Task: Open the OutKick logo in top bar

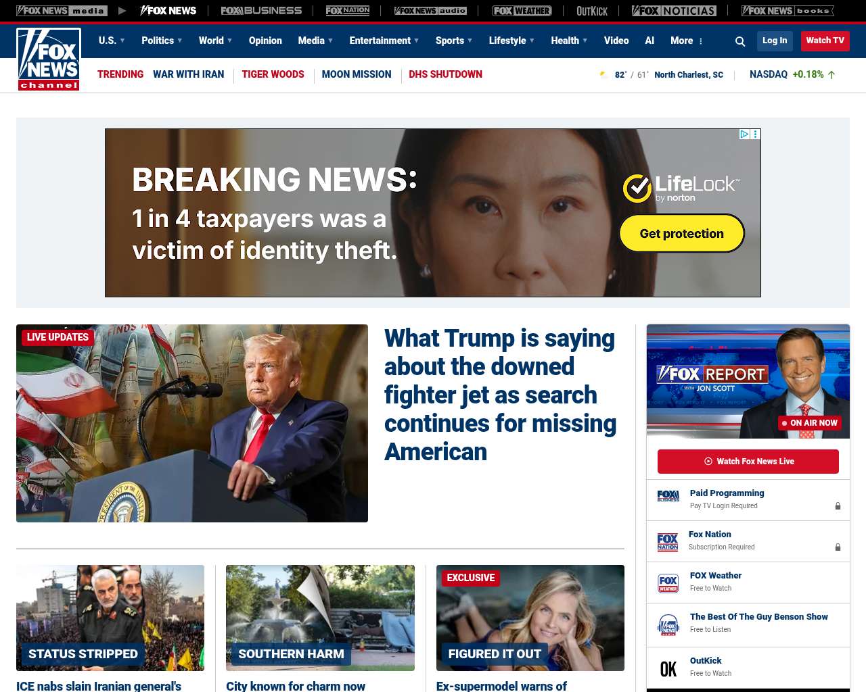Action: point(592,11)
